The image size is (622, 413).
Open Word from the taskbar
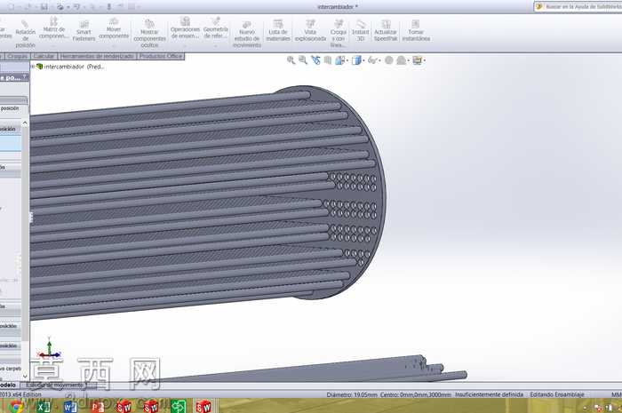click(x=70, y=406)
